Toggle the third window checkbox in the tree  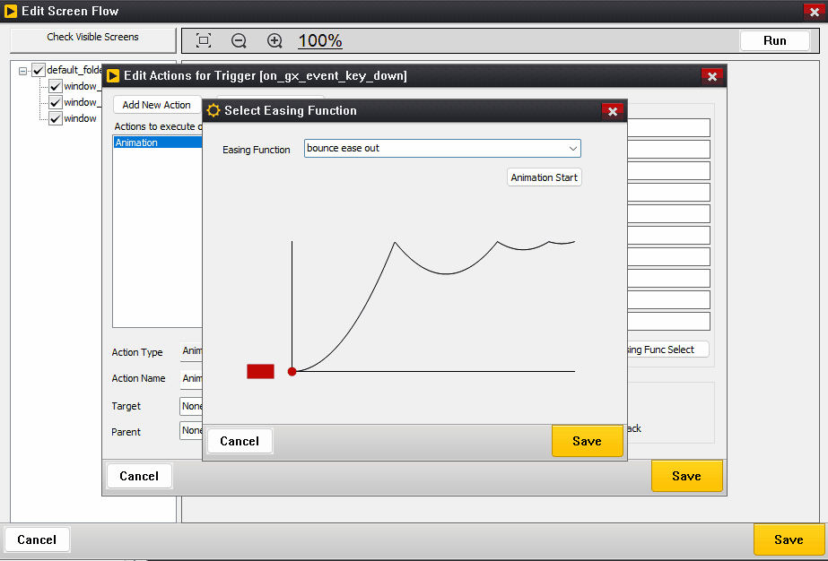(56, 118)
